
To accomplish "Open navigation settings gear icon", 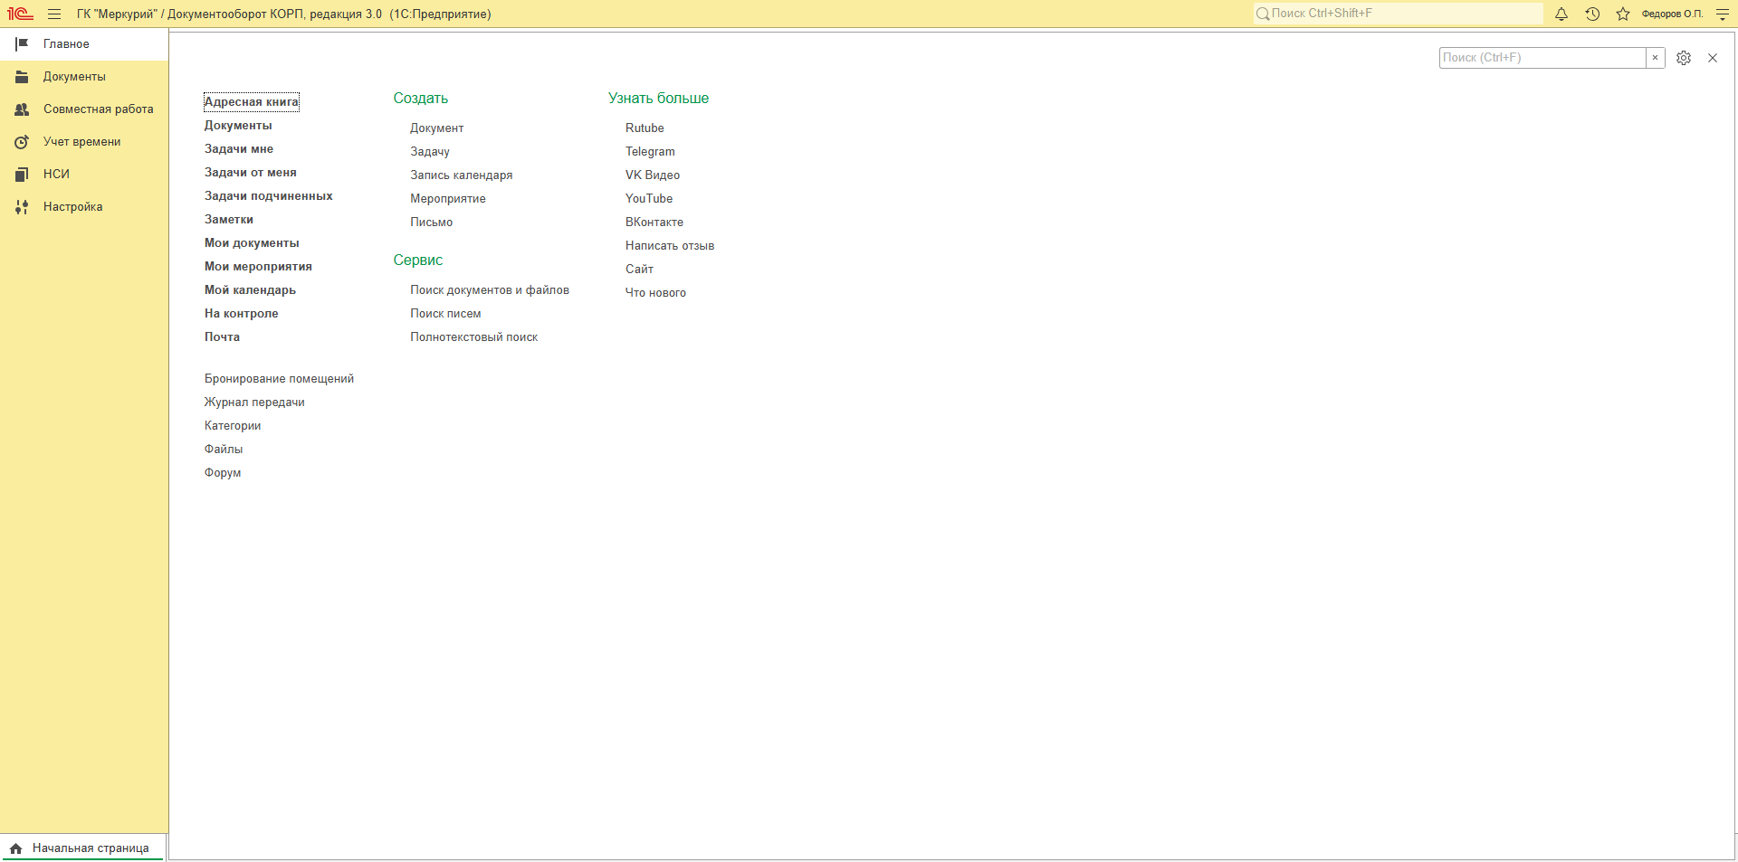I will (1684, 58).
